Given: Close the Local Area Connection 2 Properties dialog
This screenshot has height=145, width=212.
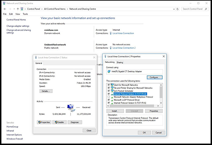Looking at the screenshot, I should click(164, 56).
